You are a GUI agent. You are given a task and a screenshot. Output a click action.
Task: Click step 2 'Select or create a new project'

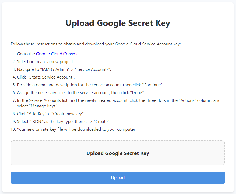tap(45, 62)
